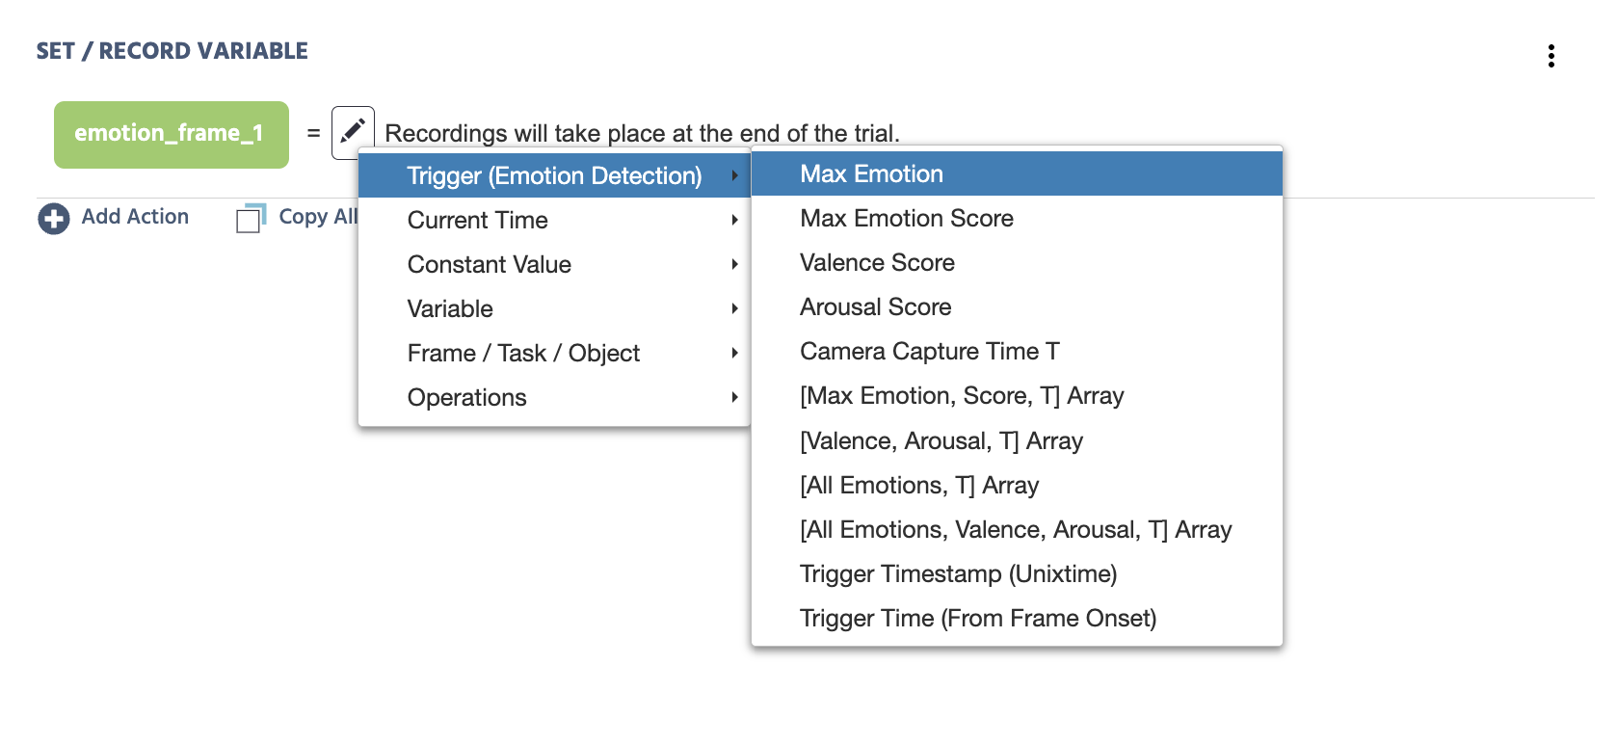Toggle the Copy All checkbox
This screenshot has width=1617, height=744.
click(249, 220)
